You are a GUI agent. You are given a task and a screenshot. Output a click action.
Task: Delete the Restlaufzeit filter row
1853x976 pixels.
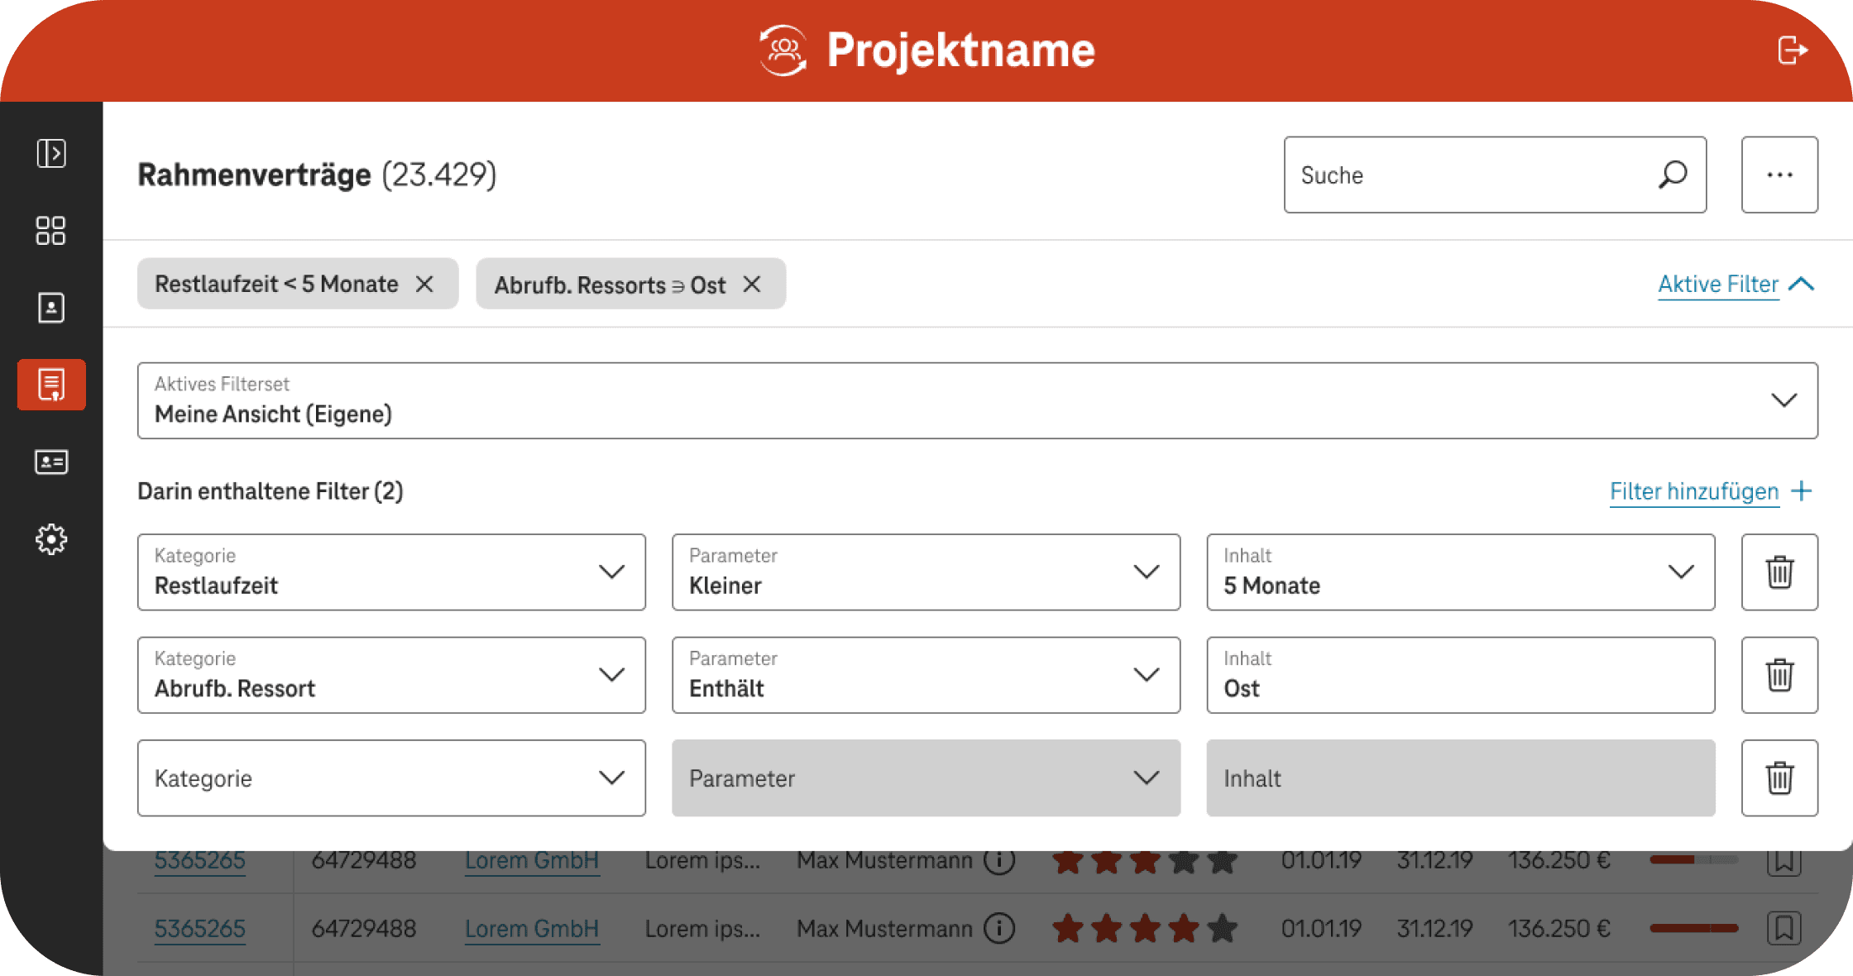[1779, 572]
